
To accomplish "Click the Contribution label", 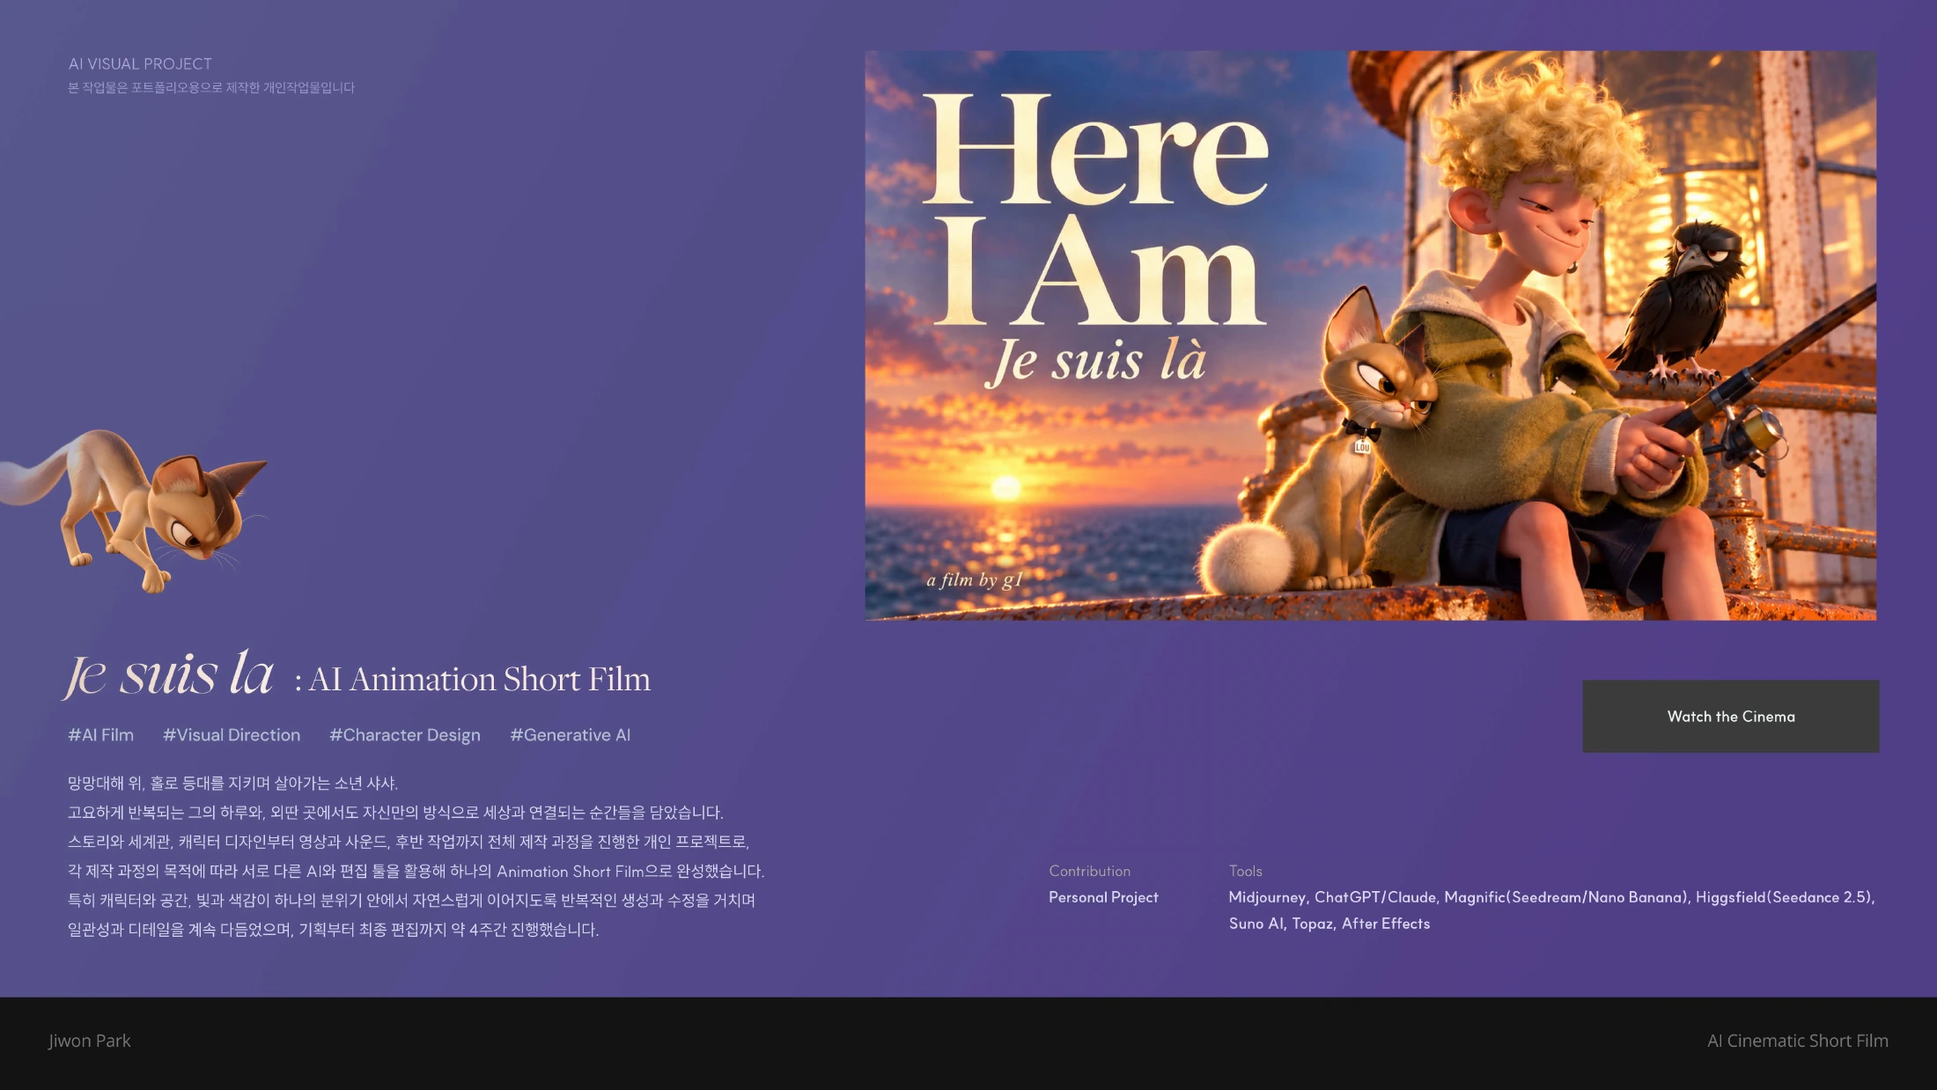I will [1089, 871].
